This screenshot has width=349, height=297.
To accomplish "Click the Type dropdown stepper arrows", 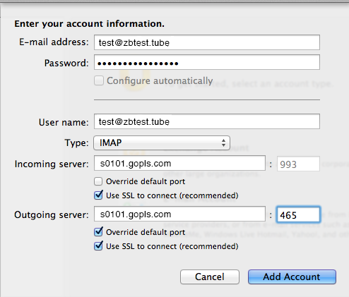I will coord(223,143).
